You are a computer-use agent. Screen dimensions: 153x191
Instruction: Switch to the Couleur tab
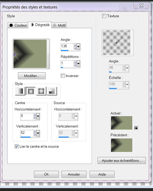click(18, 25)
